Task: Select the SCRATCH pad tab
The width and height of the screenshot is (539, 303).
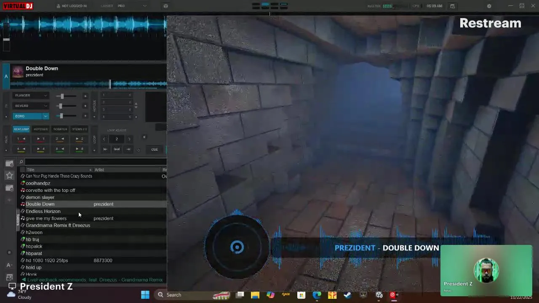Action: point(60,129)
